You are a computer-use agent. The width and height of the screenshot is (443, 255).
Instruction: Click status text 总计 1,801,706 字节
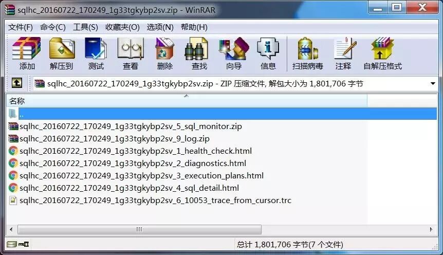click(290, 244)
